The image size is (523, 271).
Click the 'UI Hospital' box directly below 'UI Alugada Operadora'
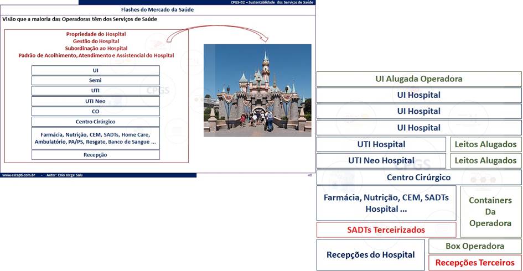pyautogui.click(x=419, y=95)
